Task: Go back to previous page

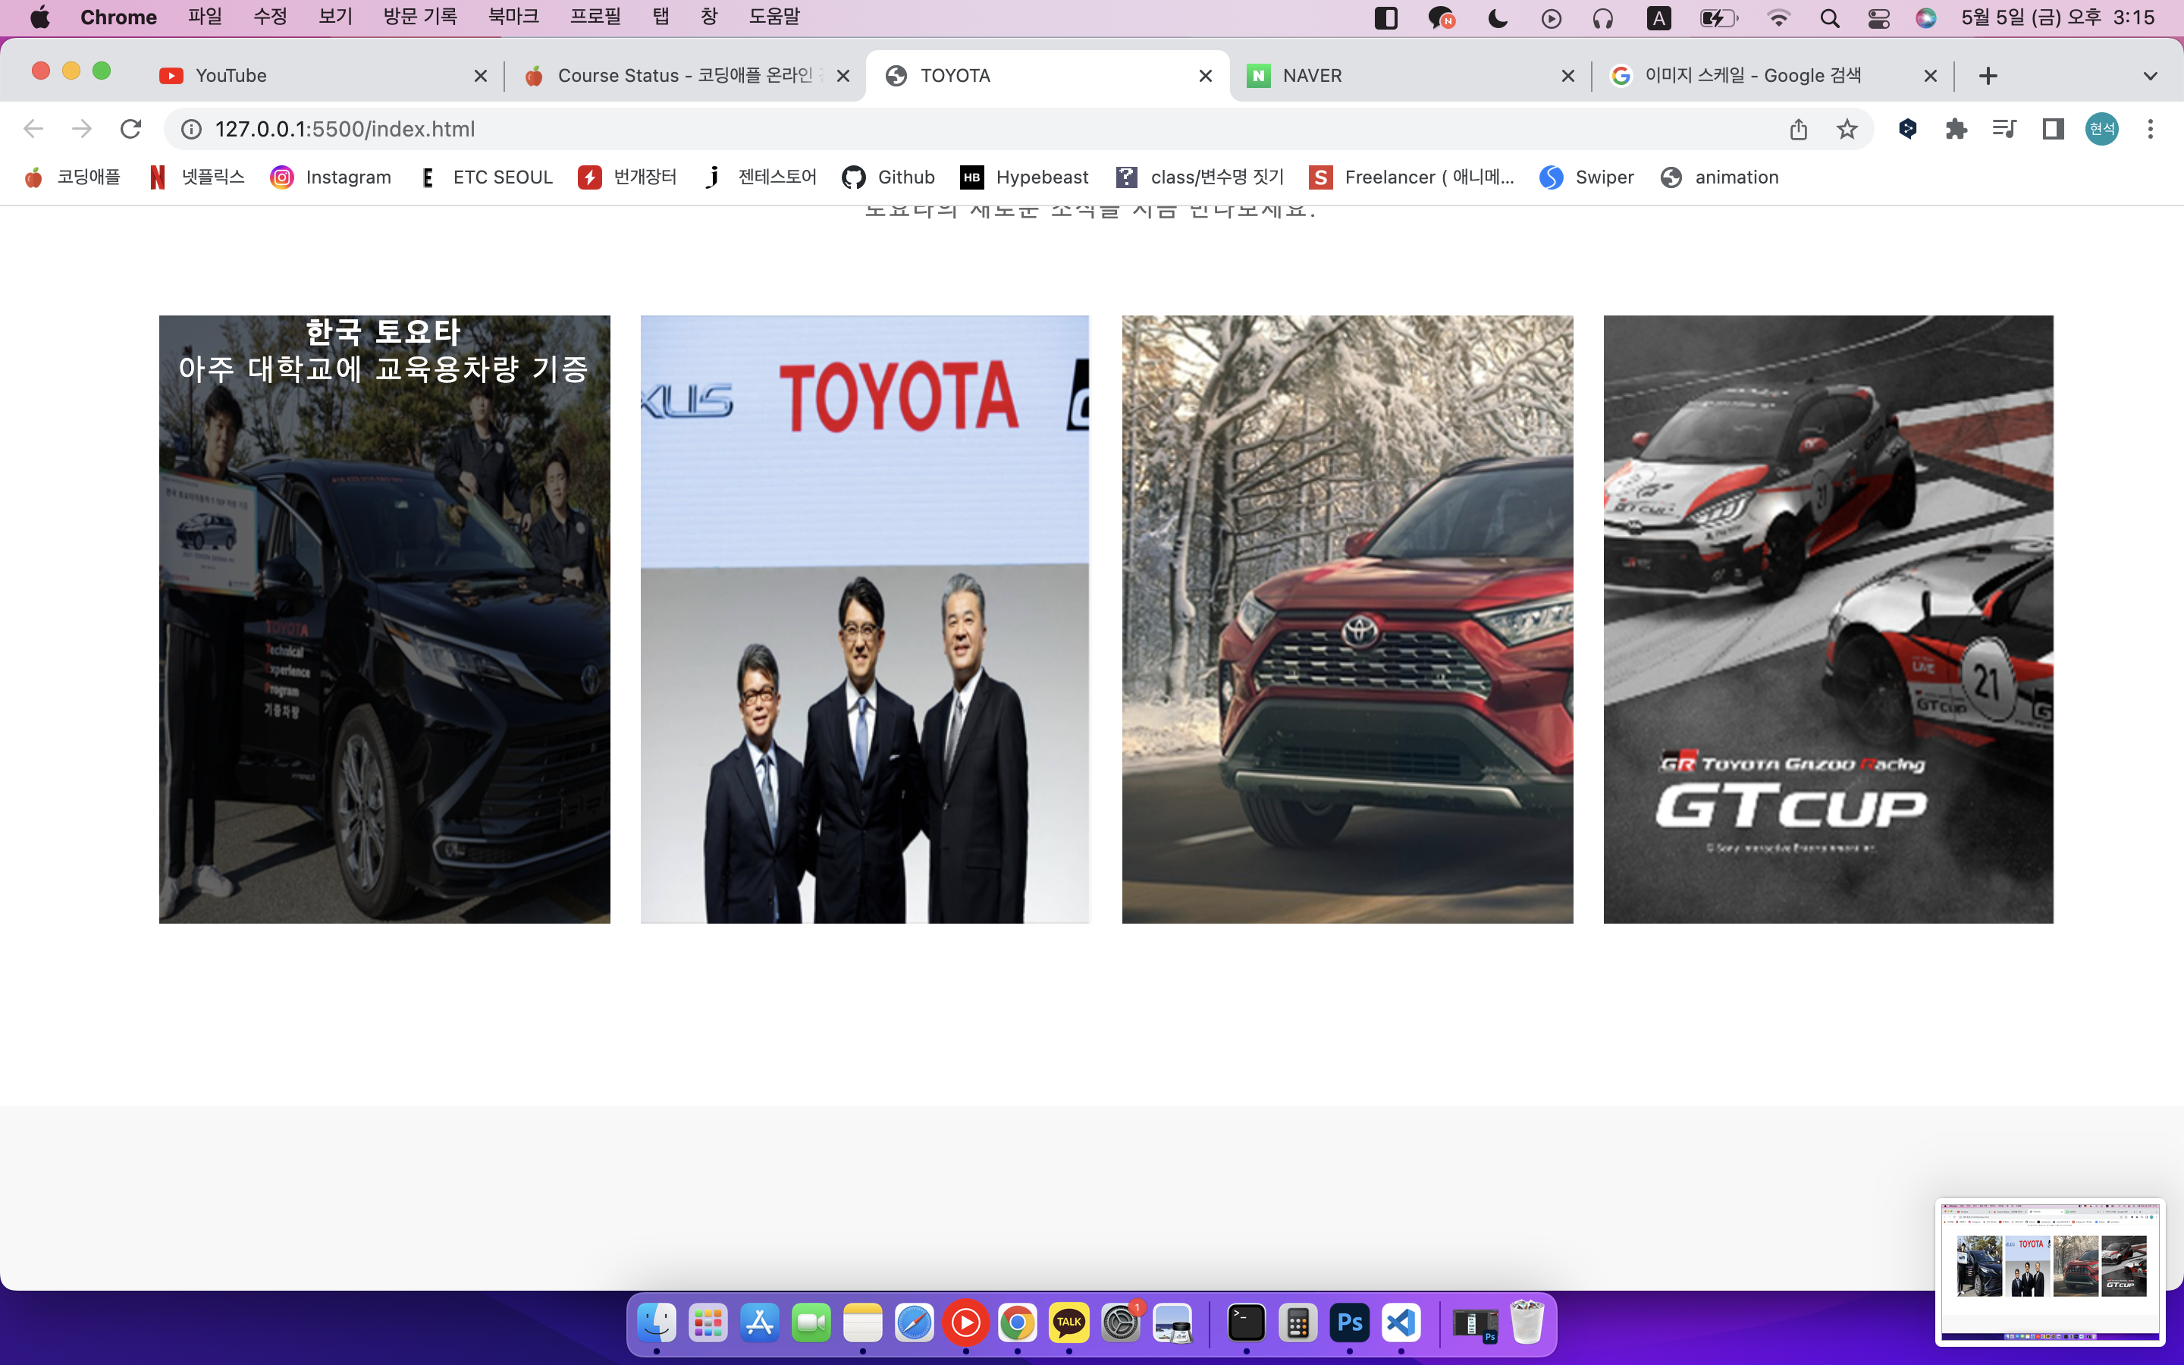Action: pyautogui.click(x=33, y=129)
